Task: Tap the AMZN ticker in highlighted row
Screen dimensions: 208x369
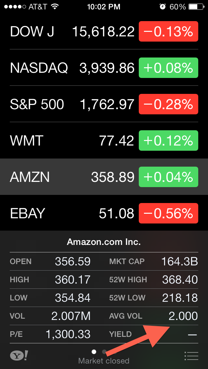Action: click(x=30, y=177)
